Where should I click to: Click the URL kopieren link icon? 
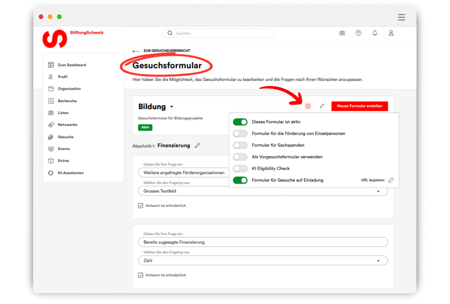(391, 180)
